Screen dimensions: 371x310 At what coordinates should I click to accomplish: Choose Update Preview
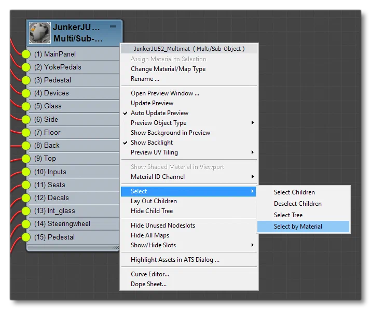(x=189, y=103)
